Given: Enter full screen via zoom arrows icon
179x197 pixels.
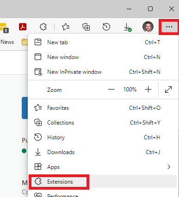Looking at the screenshot, I should [168, 90].
